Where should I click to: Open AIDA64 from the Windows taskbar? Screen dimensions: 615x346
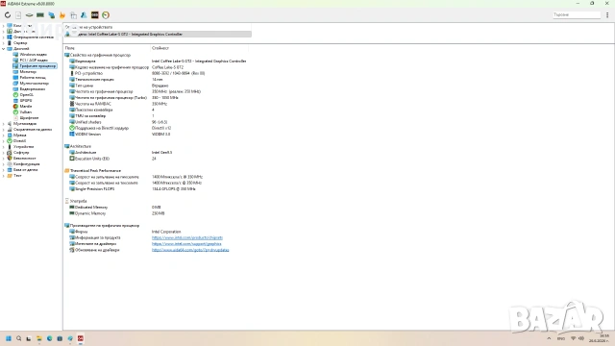[x=81, y=338]
